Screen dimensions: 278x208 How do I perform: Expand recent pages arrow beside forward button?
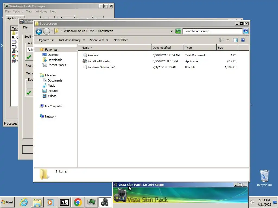pos(52,31)
